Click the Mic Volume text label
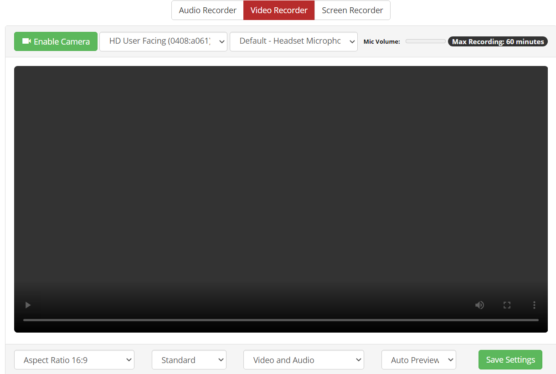Screen dimensions: 556x374 (x=381, y=42)
